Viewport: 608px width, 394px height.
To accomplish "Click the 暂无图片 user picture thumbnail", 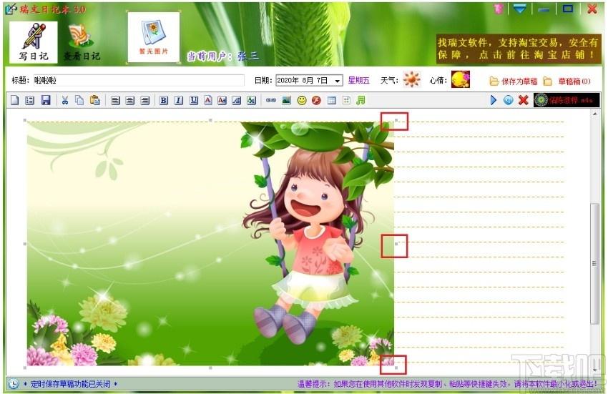I will click(154, 37).
